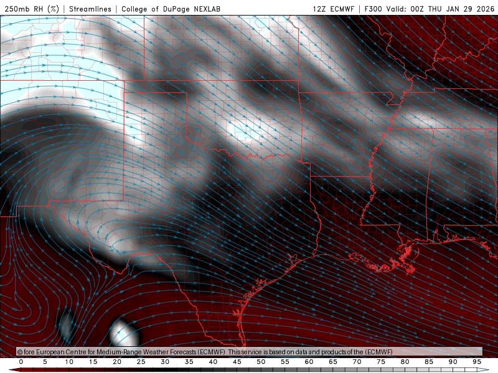Click the '60' value on color scale

click(x=309, y=362)
